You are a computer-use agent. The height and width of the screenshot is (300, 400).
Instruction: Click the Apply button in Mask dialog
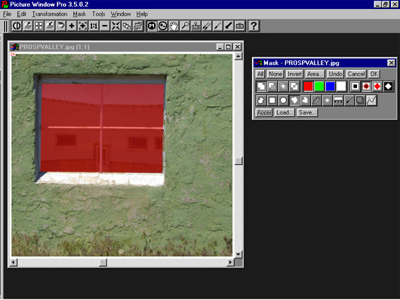pos(264,112)
